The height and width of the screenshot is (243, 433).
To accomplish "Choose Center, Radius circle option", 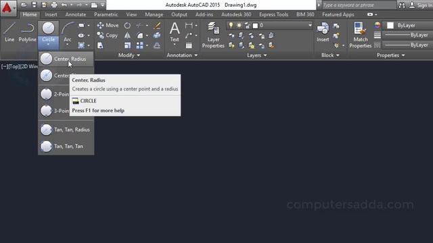I will point(66,59).
